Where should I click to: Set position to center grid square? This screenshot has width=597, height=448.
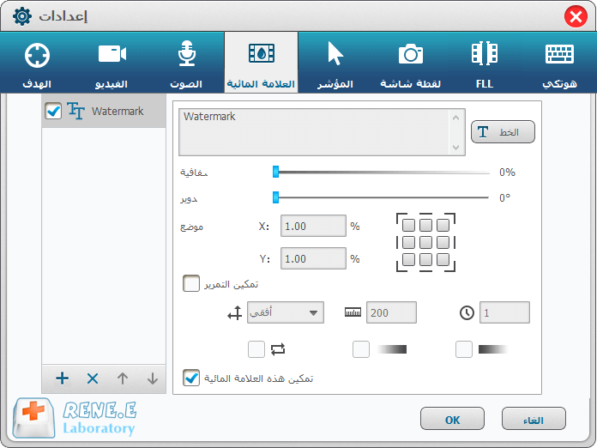[425, 242]
